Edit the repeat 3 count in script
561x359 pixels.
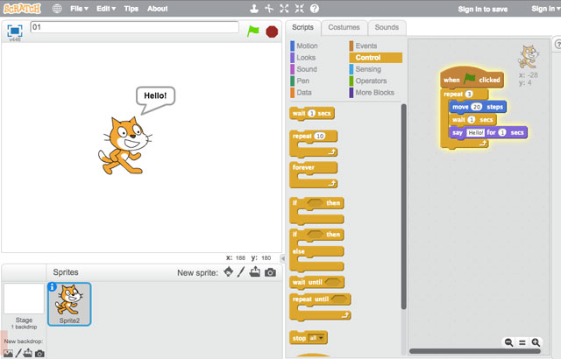click(x=469, y=94)
